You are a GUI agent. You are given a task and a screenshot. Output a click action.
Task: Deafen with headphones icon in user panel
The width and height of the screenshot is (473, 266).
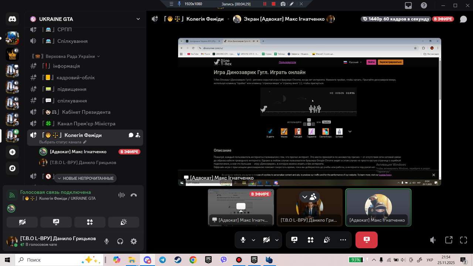[x=120, y=241]
